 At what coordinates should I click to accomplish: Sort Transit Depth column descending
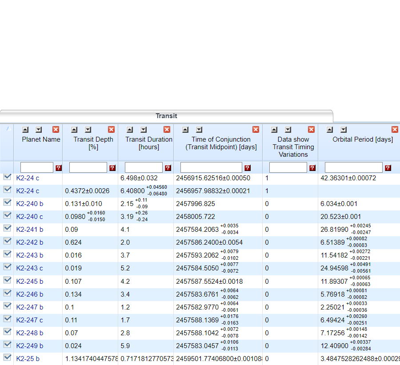(x=88, y=130)
